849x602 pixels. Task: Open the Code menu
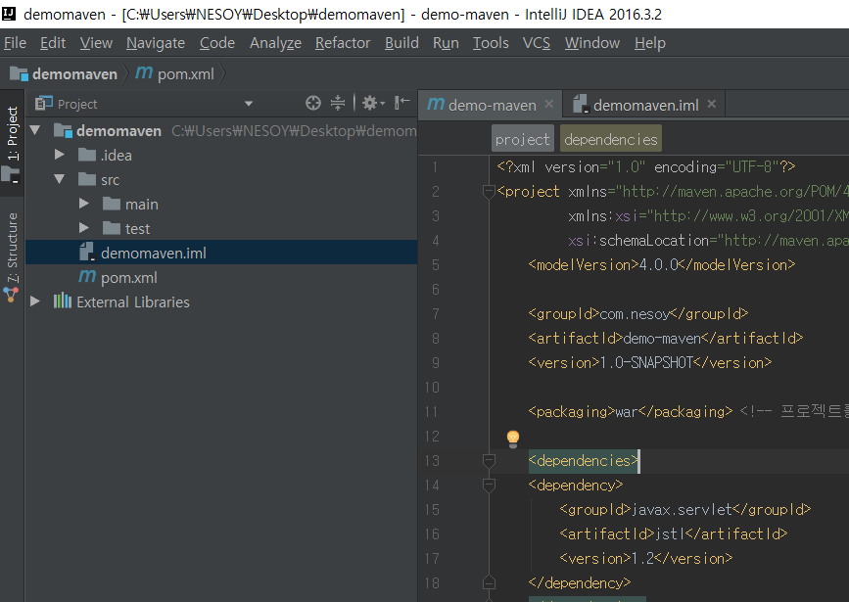pyautogui.click(x=217, y=43)
